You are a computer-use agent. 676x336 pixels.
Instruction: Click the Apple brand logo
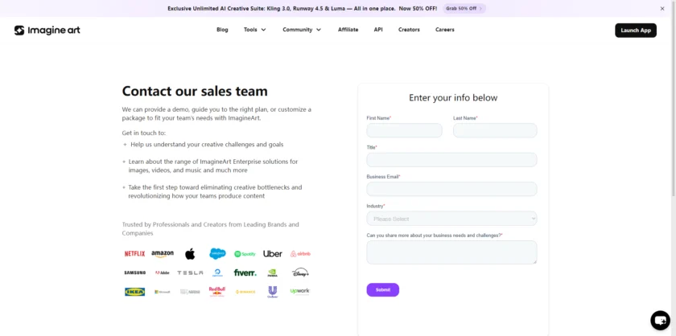click(x=190, y=254)
